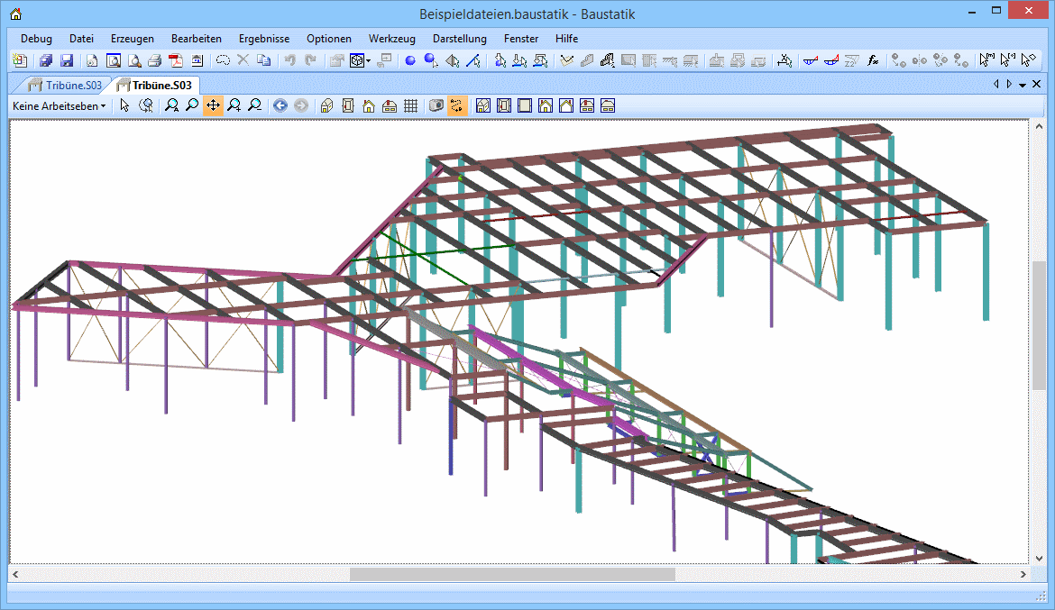Click the horizontal scrollbar thumb
The height and width of the screenshot is (610, 1055).
coord(511,574)
